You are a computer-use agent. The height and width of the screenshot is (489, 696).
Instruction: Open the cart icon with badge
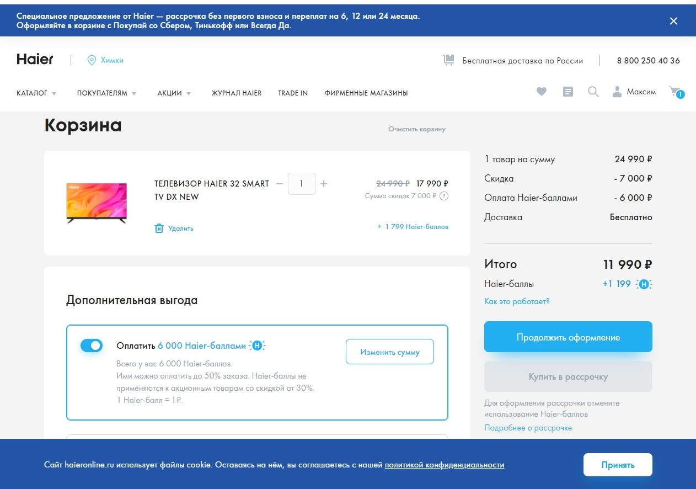tap(676, 92)
